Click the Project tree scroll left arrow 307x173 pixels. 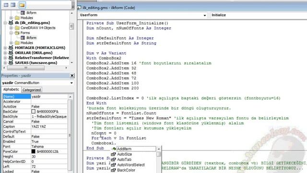[x=4, y=68]
